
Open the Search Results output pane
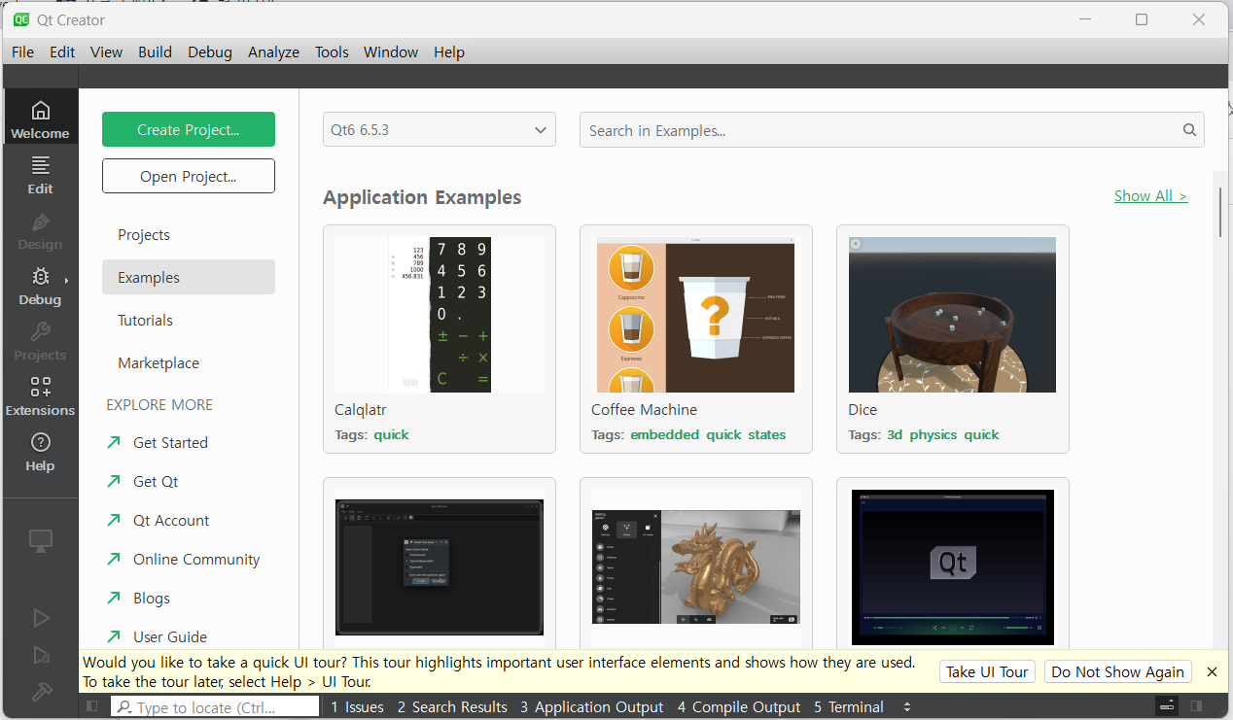[452, 707]
